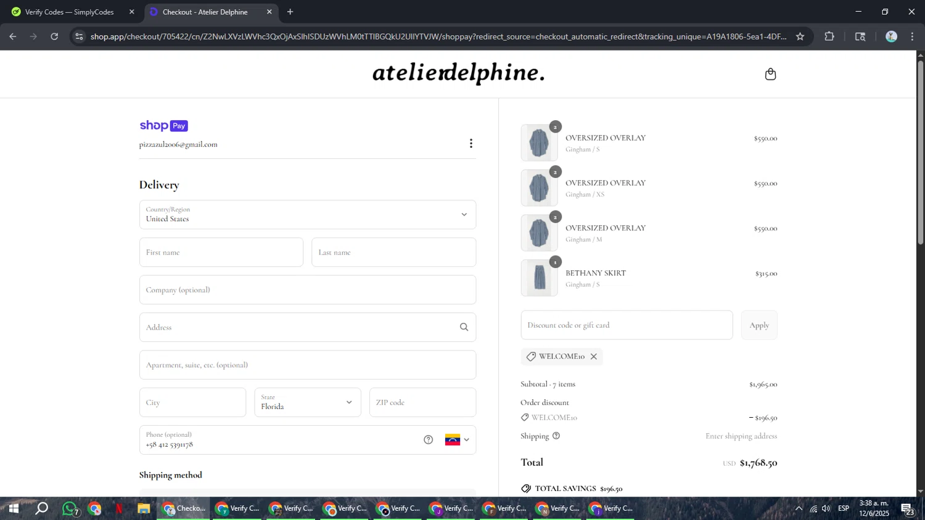Open the taskbar clock showing 3:38 a. m.
The height and width of the screenshot is (520, 925).
click(x=874, y=508)
